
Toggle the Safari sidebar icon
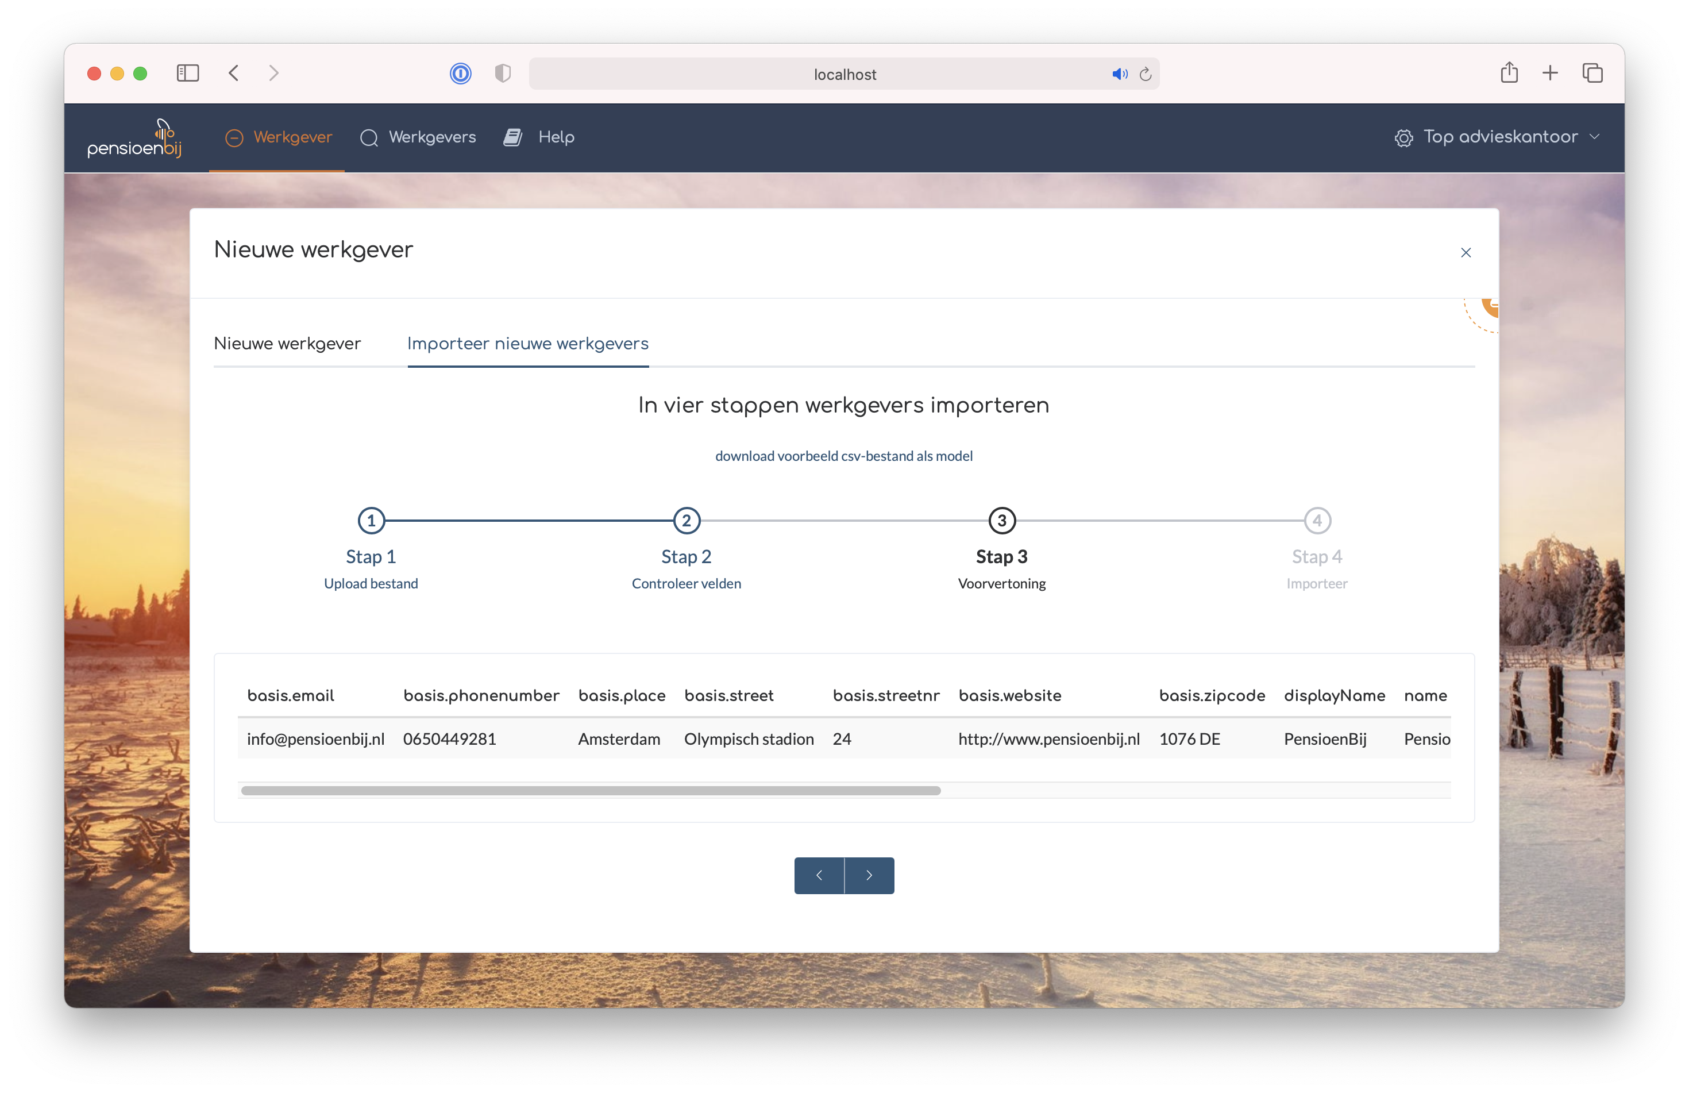187,73
